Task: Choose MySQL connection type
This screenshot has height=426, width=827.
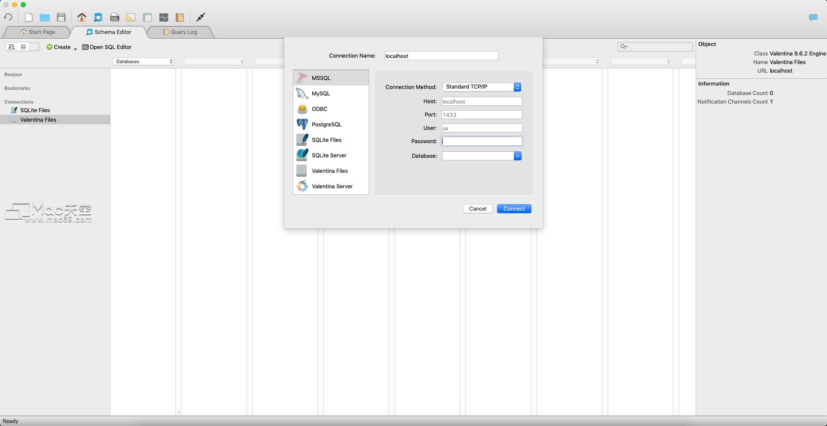Action: (x=331, y=93)
